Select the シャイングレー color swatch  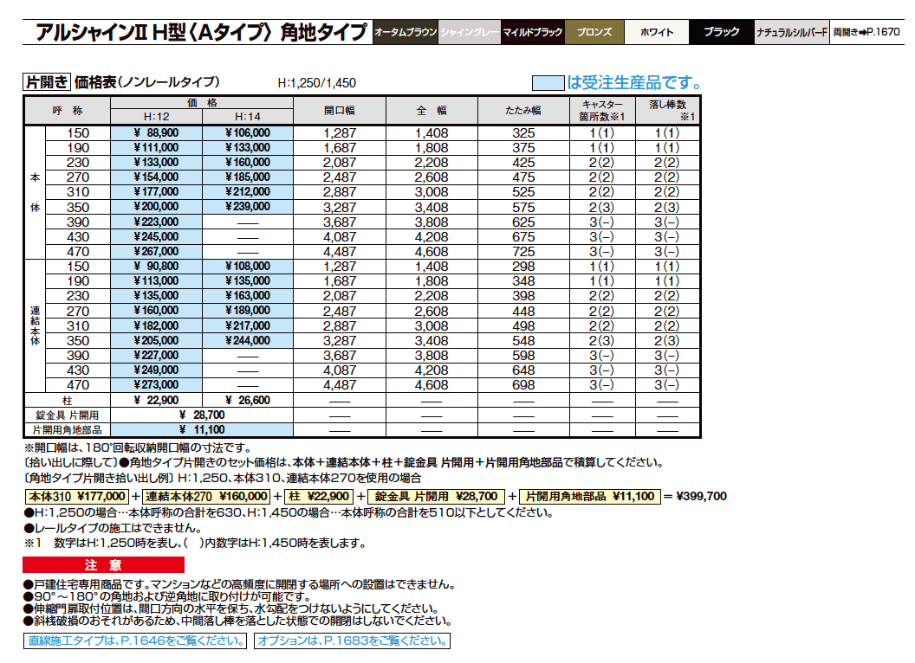tap(468, 29)
